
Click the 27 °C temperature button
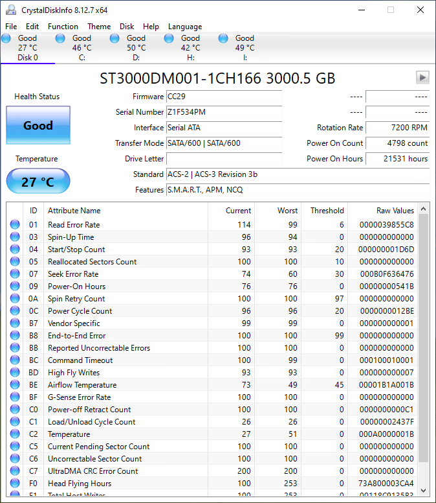tap(38, 181)
